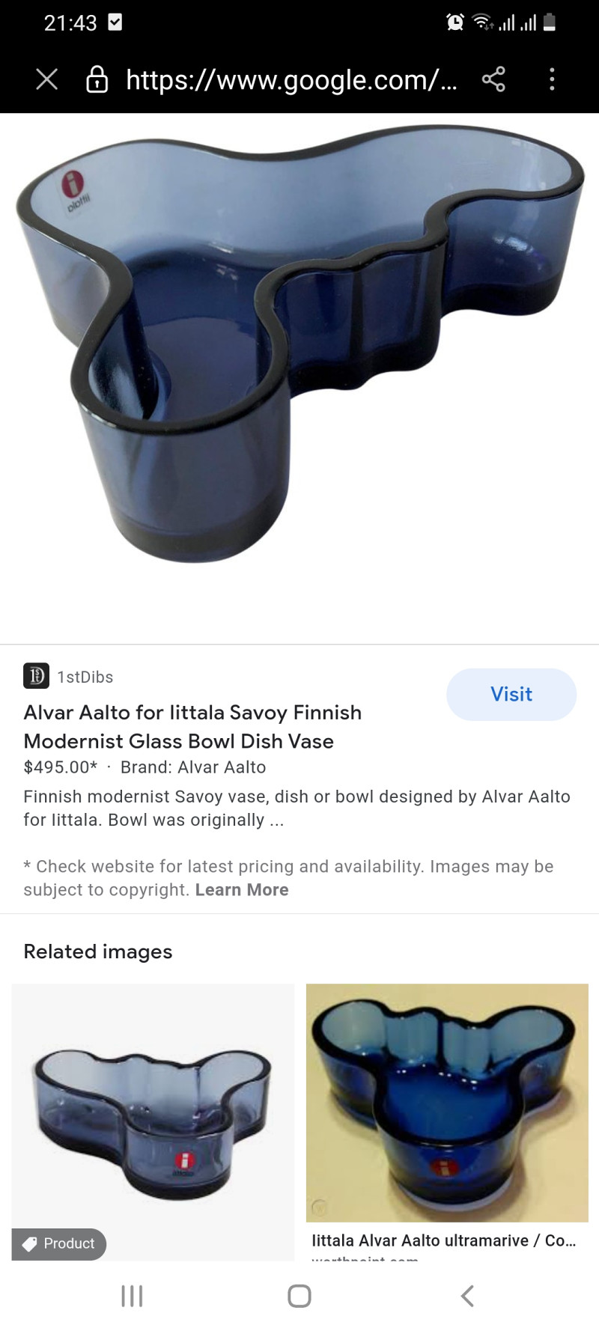
Task: Tap the padlock site security icon
Action: pos(97,79)
